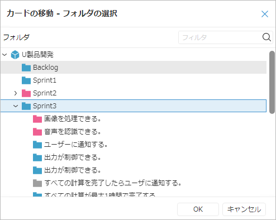Click the search magnifier icon in the filter box
Viewport: 276px width, 220px height.
click(x=267, y=37)
